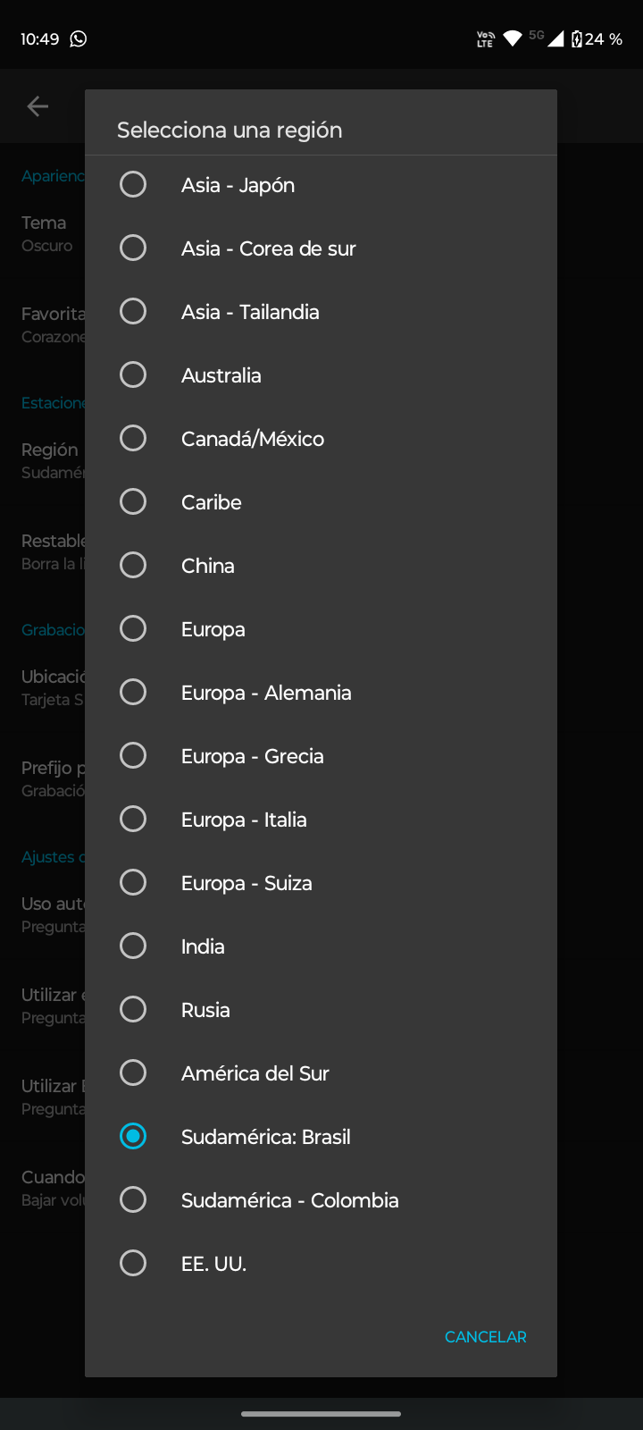Screen dimensions: 643x1430
Task: Tap the selected Sudamérica: Brasil option
Action: [x=133, y=1137]
